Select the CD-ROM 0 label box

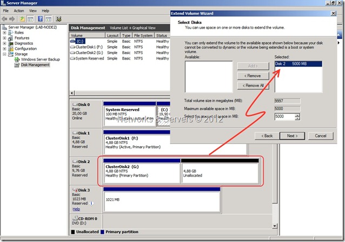86,222
